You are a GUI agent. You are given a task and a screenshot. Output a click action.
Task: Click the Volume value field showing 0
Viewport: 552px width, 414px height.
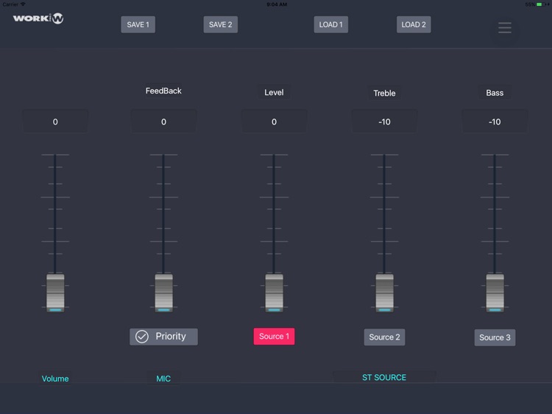[x=55, y=122]
